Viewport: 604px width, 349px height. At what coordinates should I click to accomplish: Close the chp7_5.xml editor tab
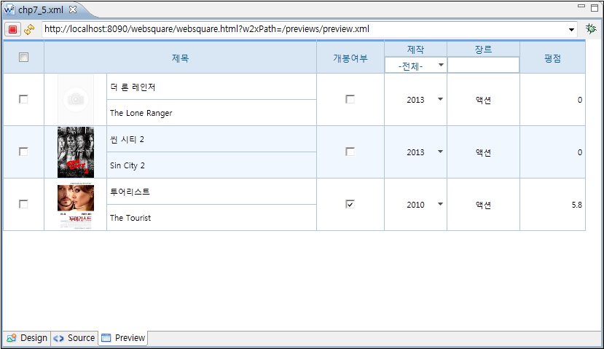click(x=73, y=9)
